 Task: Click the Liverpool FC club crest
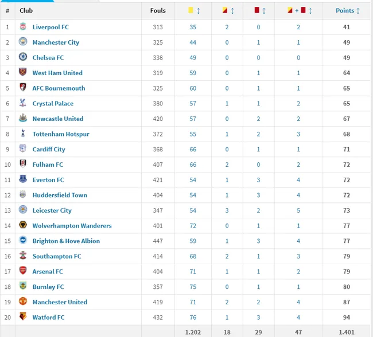pyautogui.click(x=23, y=26)
